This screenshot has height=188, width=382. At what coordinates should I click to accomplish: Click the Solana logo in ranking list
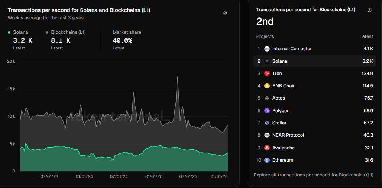click(x=267, y=61)
